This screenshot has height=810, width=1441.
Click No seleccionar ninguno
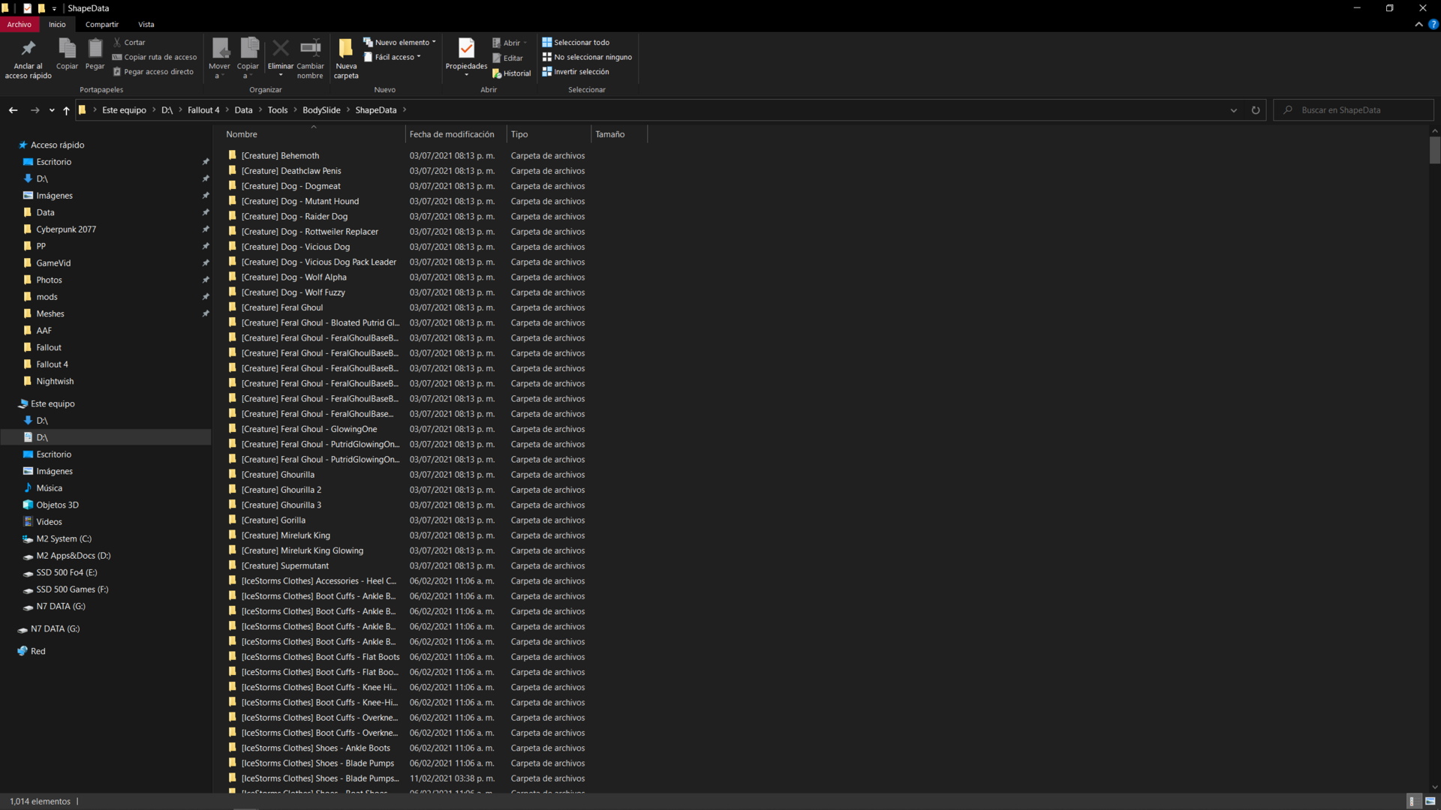[x=587, y=57]
